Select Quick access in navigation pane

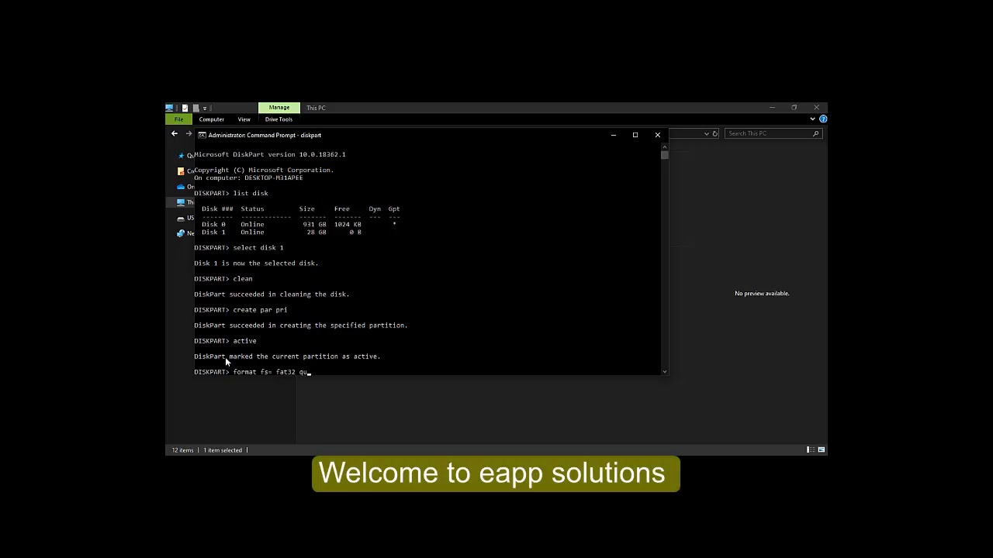186,156
